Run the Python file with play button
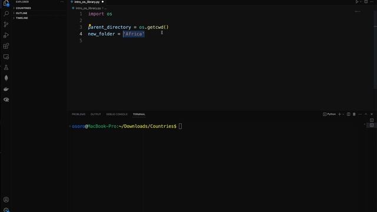This screenshot has width=377, height=212. (357, 2)
